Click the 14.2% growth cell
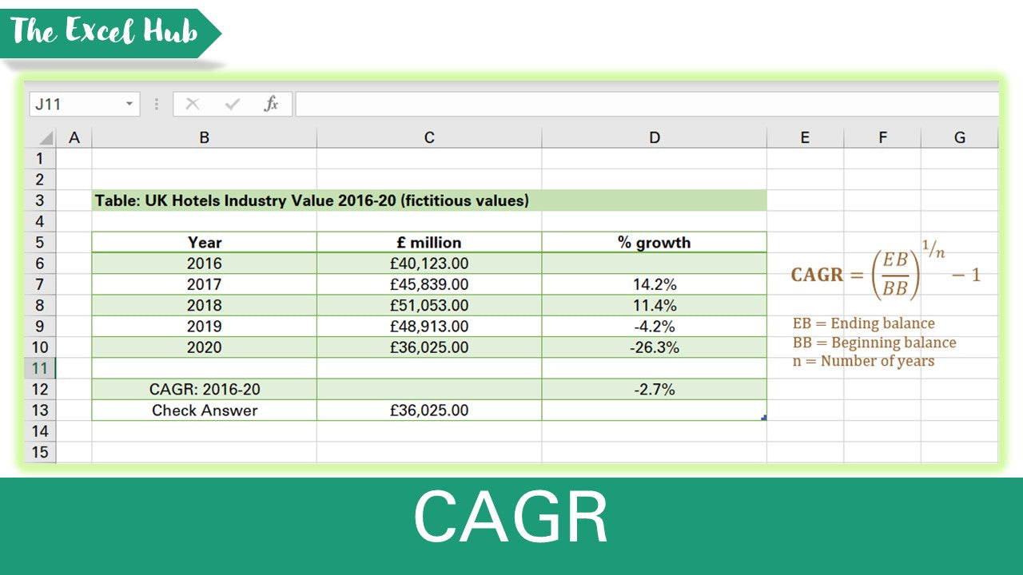Image resolution: width=1023 pixels, height=575 pixels. (x=655, y=284)
